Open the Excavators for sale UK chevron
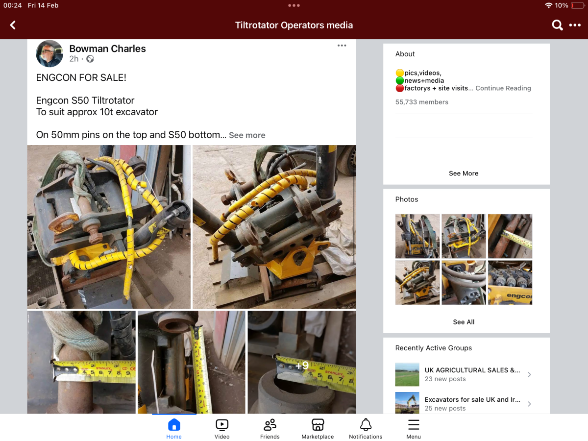The image size is (588, 441). point(529,404)
